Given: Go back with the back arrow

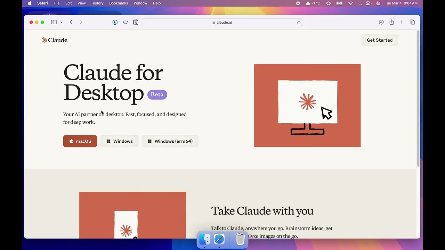Looking at the screenshot, I should (71, 22).
